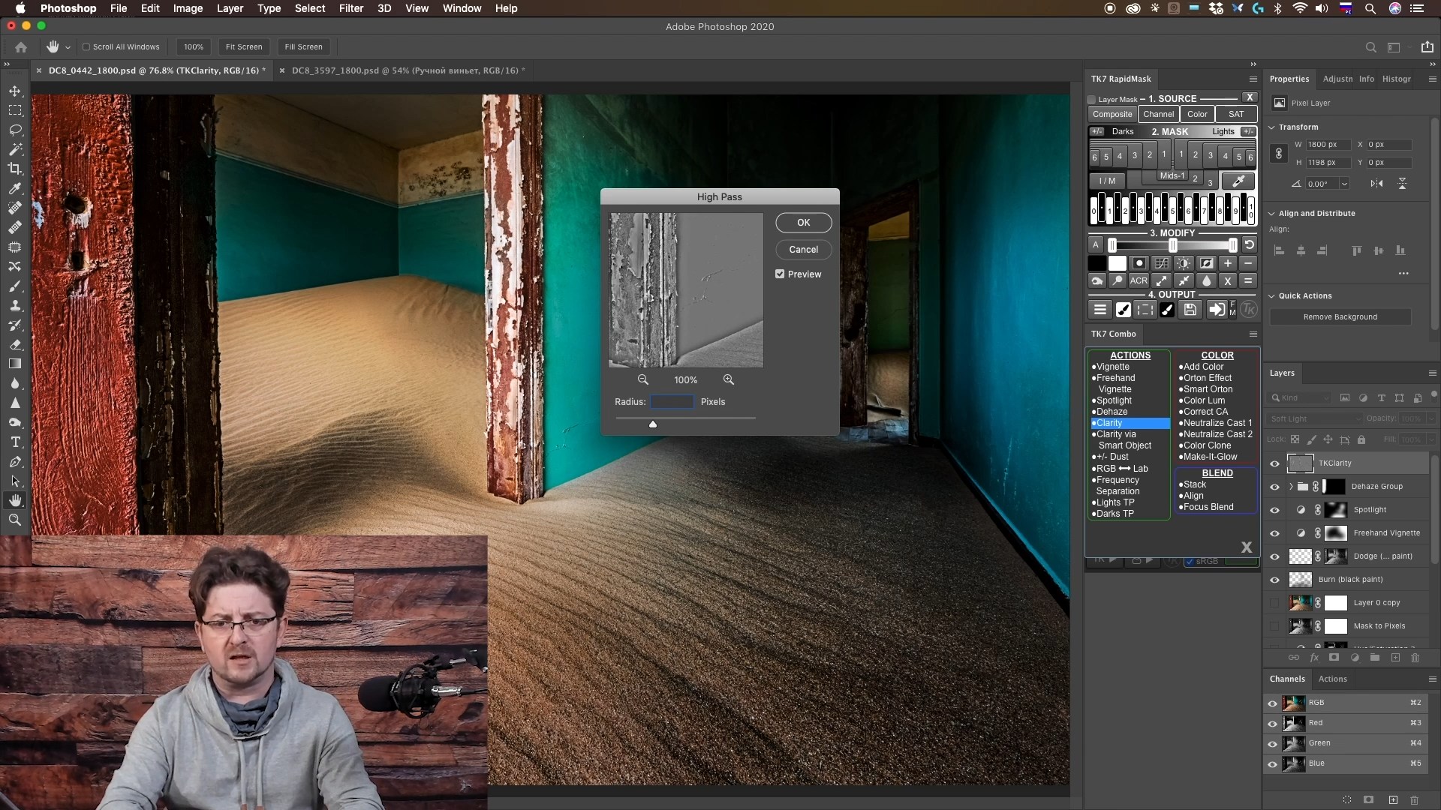This screenshot has width=1441, height=810.
Task: Click the Fit Screen button
Action: [x=244, y=46]
